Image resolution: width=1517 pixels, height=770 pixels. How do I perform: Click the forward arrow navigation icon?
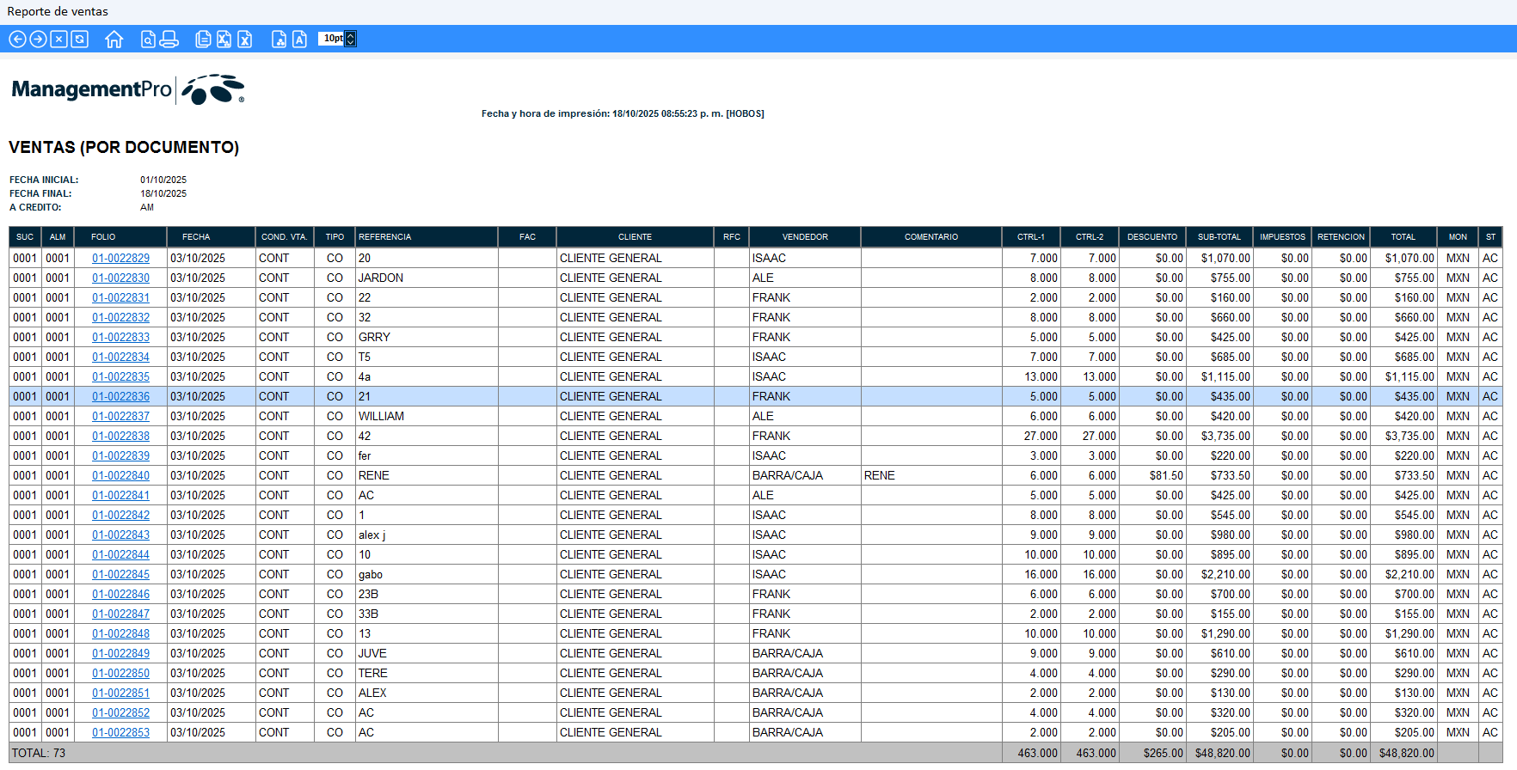click(38, 39)
